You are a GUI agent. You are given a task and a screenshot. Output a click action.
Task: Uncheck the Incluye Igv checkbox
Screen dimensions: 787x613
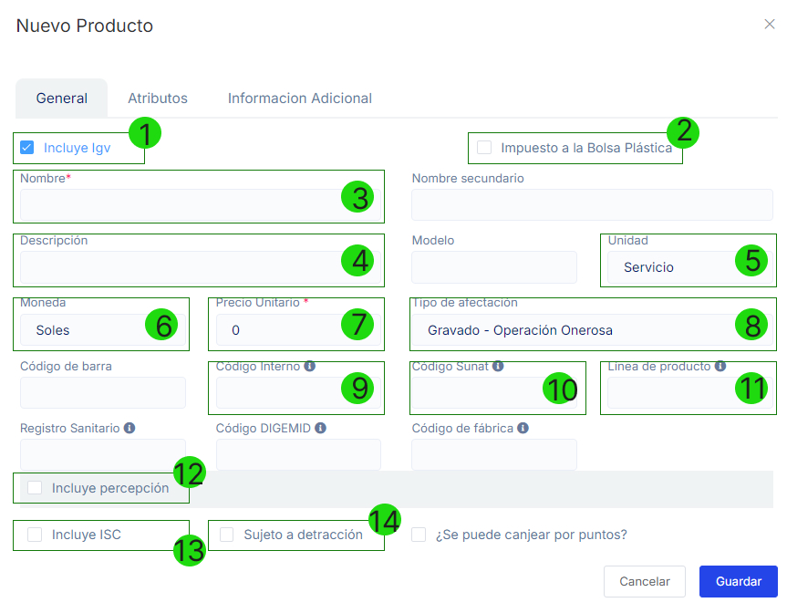pos(27,147)
